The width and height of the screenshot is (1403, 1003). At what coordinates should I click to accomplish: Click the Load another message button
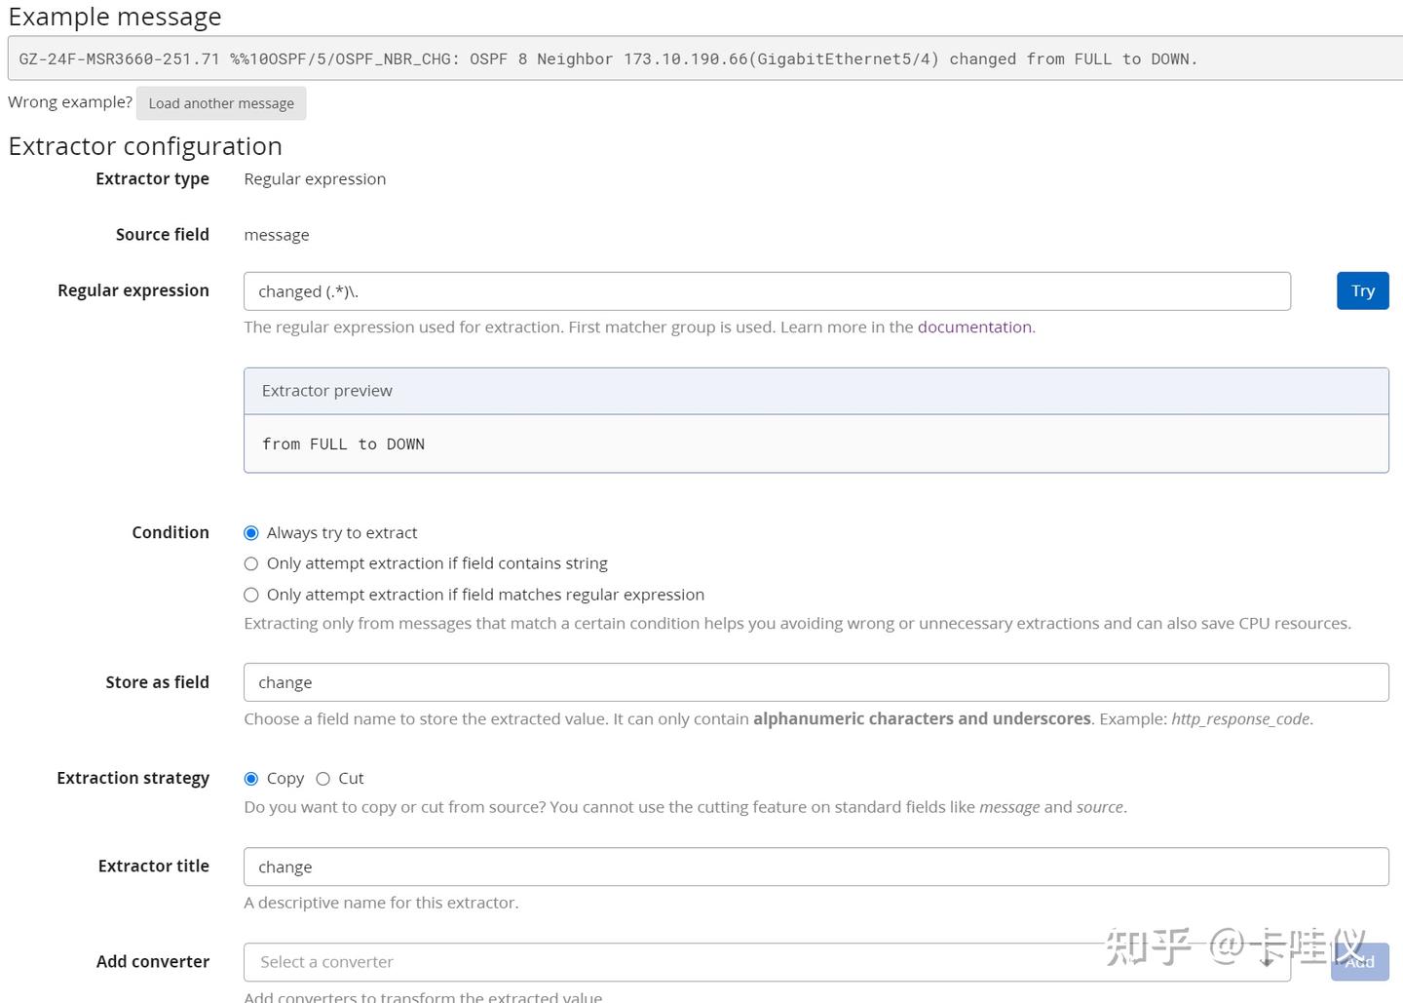(221, 103)
